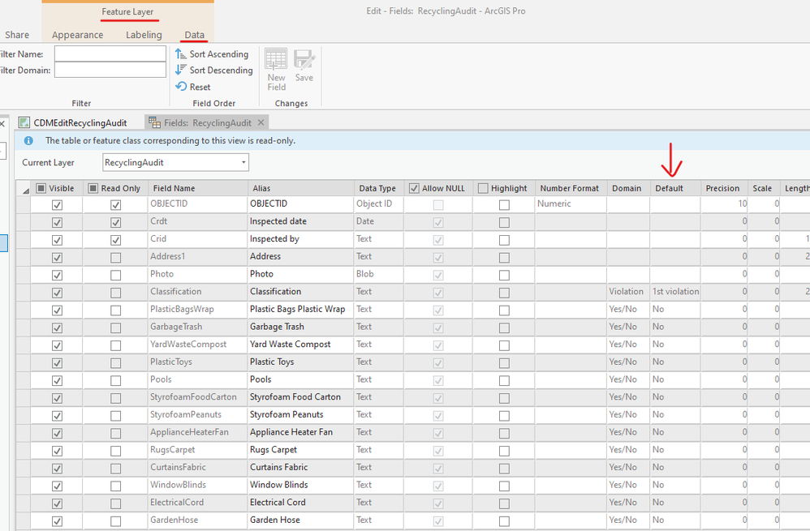The image size is (810, 531).
Task: Check Highlight for the Photo field
Action: tap(504, 275)
